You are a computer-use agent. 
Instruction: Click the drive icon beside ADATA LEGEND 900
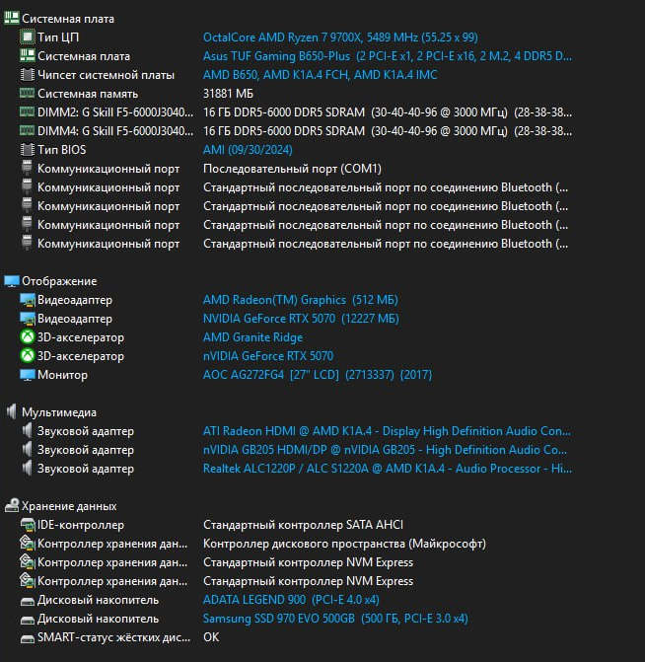click(x=28, y=601)
